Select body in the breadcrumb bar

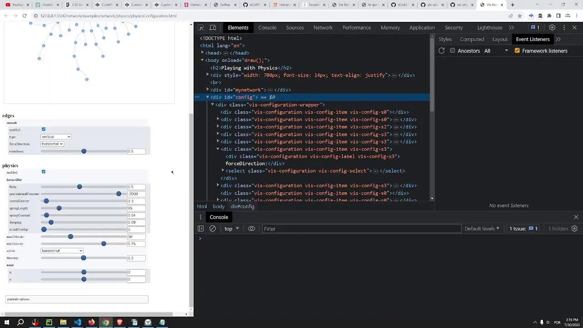point(219,206)
